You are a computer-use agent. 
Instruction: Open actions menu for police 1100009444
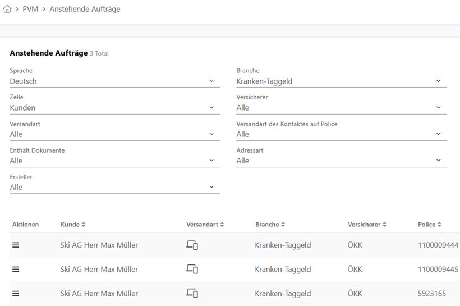(16, 245)
